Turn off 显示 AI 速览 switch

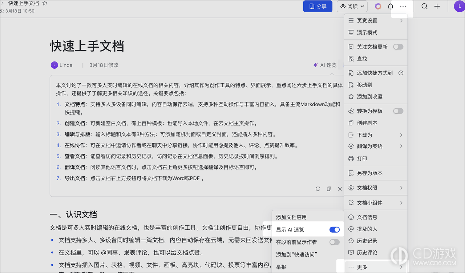(334, 230)
